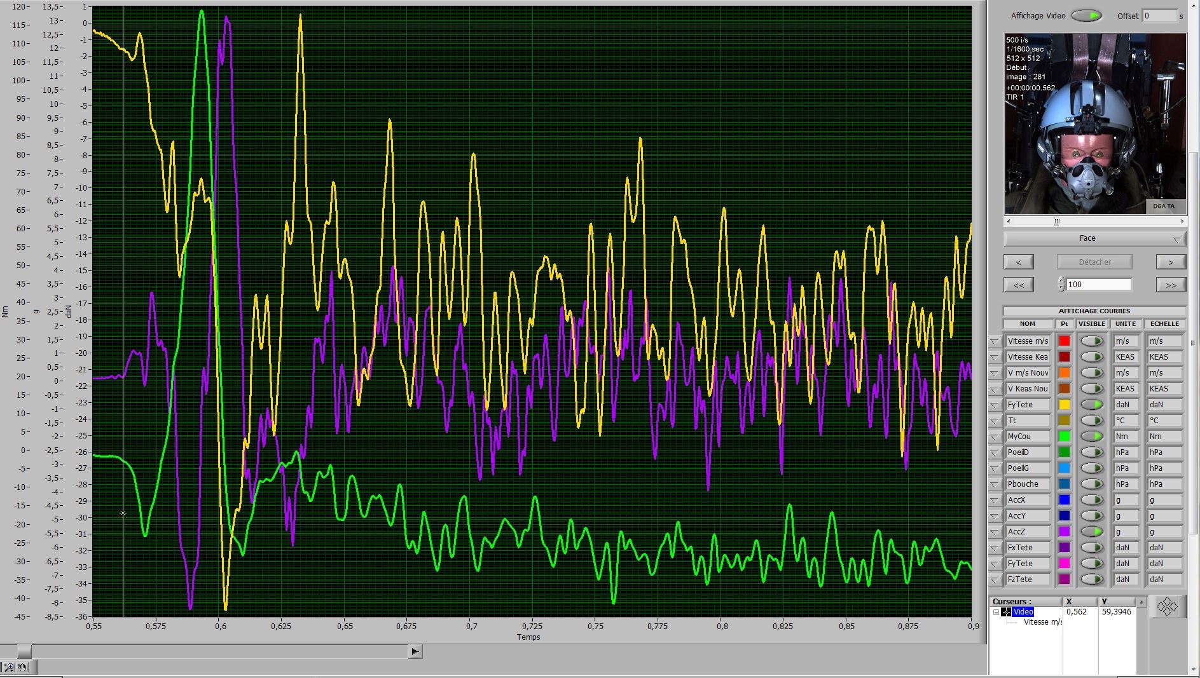The height and width of the screenshot is (678, 1200).
Task: Jump video forward with >> button
Action: click(x=1170, y=285)
